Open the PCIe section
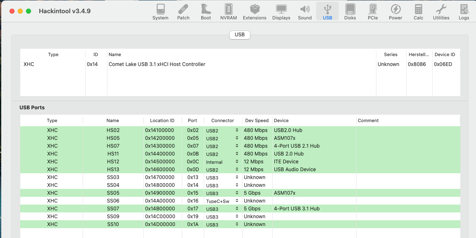Viewport: 476px width, 238px height. (373, 12)
